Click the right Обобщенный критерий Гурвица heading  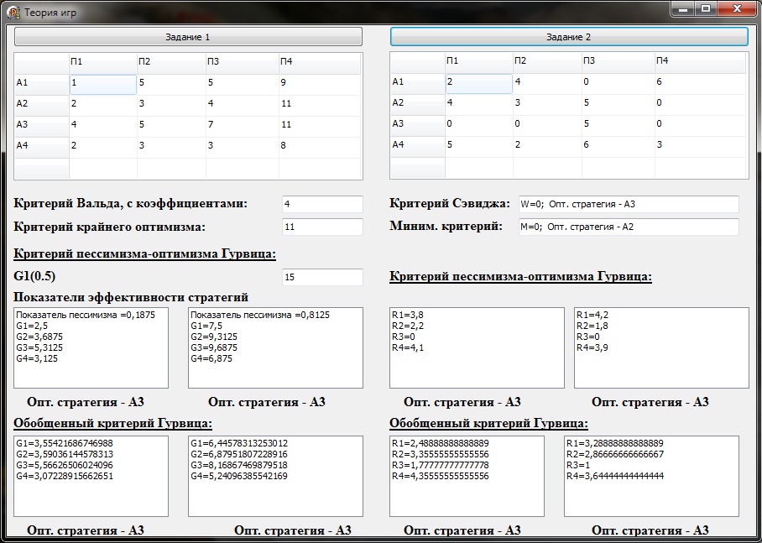click(x=489, y=424)
